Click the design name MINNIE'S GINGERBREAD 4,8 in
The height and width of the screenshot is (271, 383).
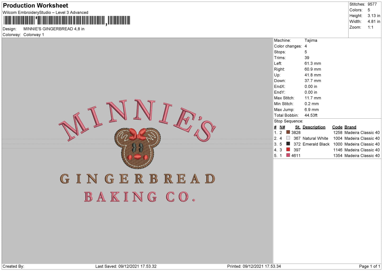54,29
